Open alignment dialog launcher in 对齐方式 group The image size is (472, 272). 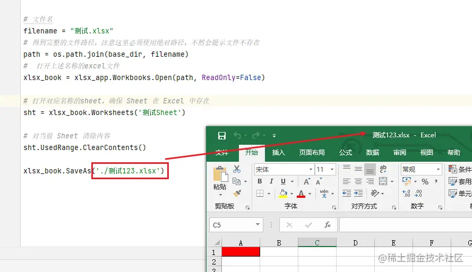[x=394, y=207]
